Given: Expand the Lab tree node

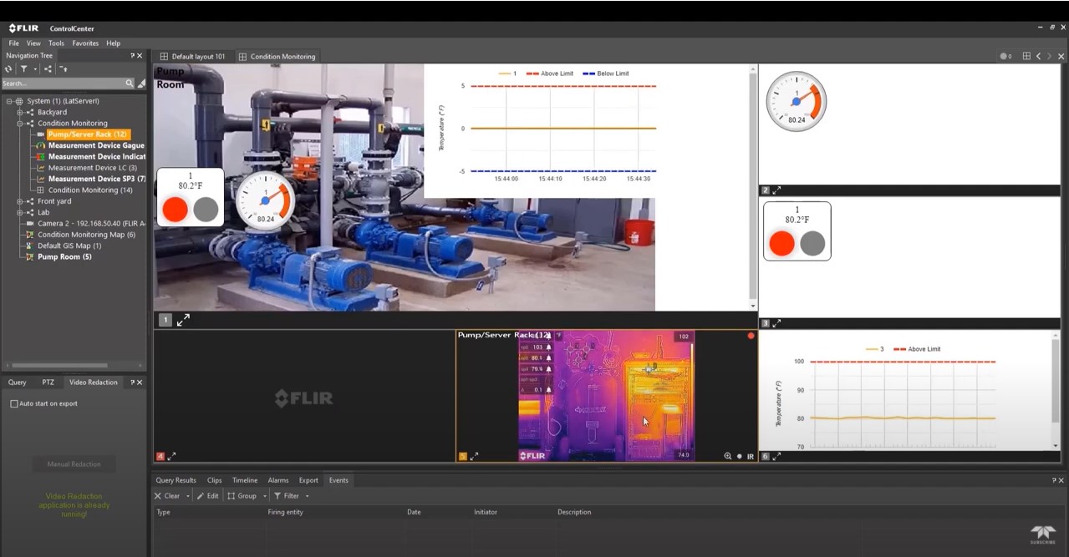Looking at the screenshot, I should [19, 212].
